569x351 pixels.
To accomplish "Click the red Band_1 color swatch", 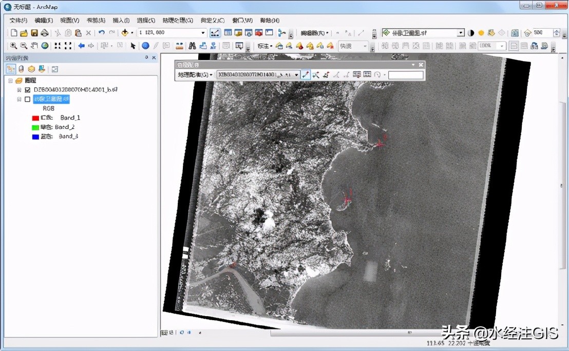I will tap(35, 118).
